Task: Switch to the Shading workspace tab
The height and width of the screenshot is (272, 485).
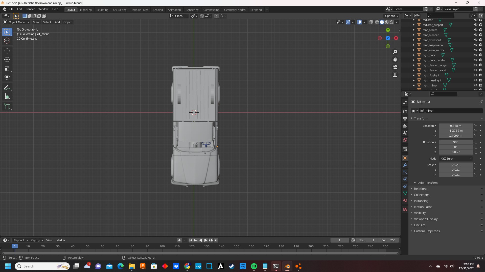Action: (x=158, y=10)
